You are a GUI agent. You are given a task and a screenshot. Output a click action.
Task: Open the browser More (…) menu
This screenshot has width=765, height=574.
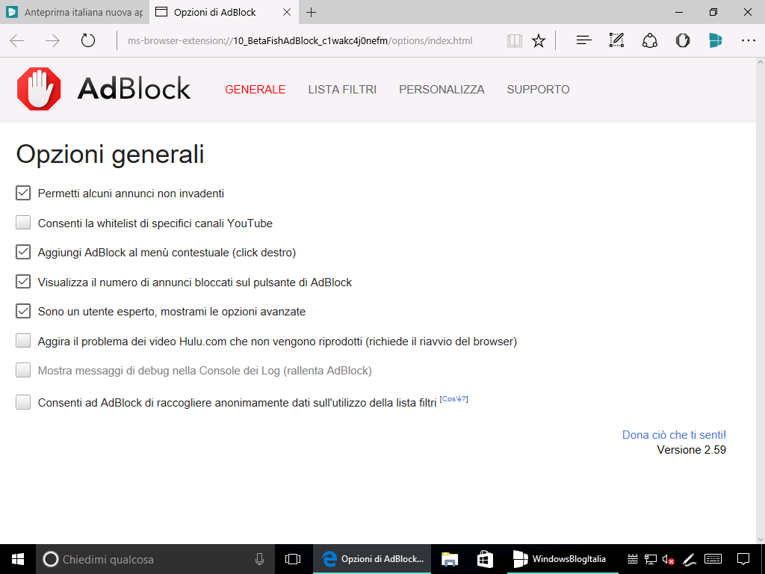click(748, 40)
